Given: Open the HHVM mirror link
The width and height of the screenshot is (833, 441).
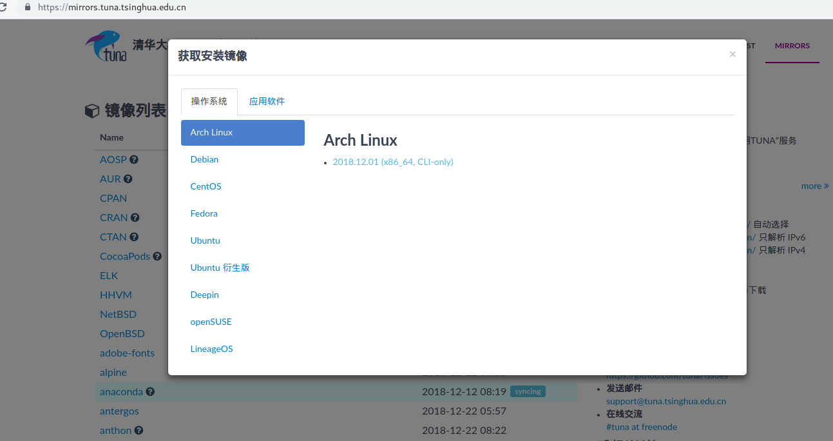Looking at the screenshot, I should [116, 295].
